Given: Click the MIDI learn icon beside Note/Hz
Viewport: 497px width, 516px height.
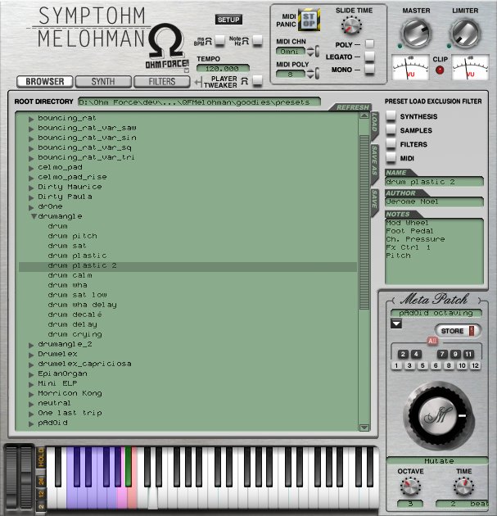Looking at the screenshot, I should click(246, 40).
